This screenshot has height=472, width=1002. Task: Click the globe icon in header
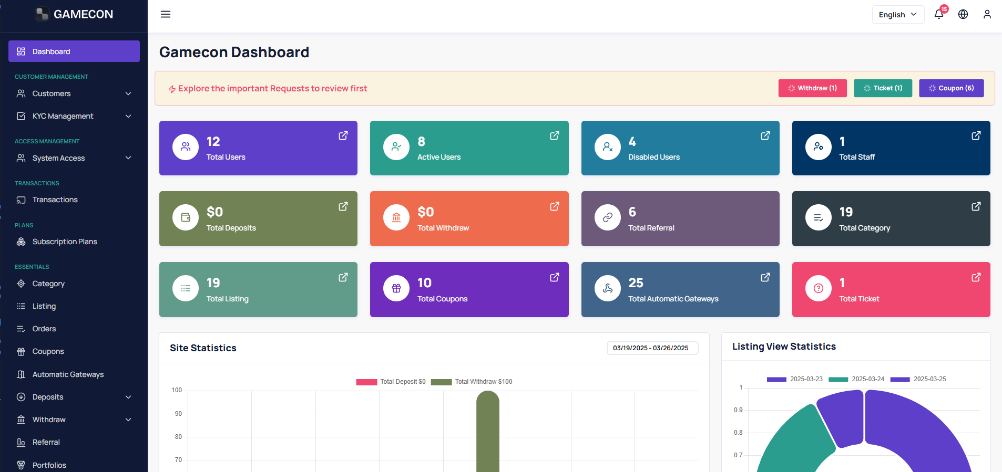963,14
